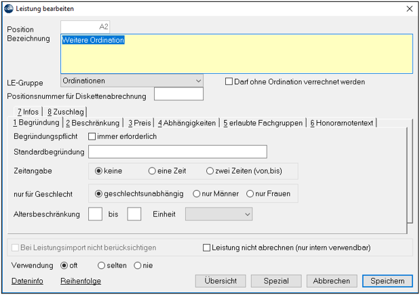Check the immer erforderlich checkbox

click(92, 136)
